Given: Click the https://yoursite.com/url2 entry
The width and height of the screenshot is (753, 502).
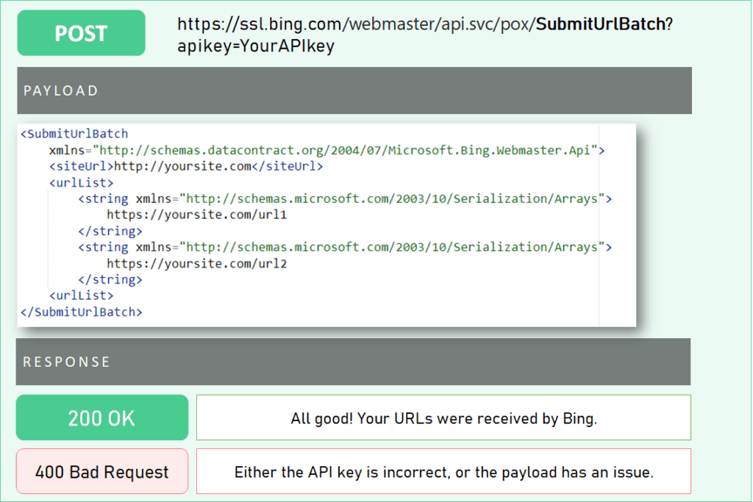Looking at the screenshot, I should (196, 264).
